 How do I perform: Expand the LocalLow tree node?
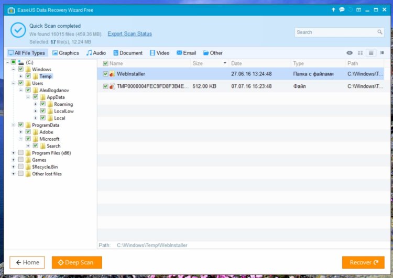click(35, 111)
